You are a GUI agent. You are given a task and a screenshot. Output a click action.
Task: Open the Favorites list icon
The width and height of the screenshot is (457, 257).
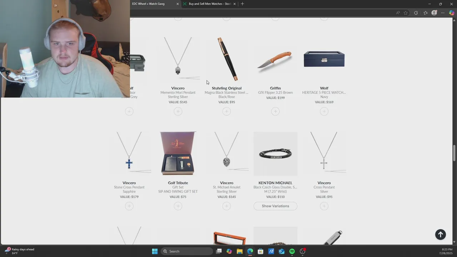[x=426, y=13]
